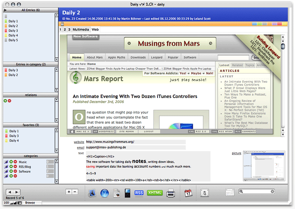Image resolution: width=295 pixels, height=209 pixels.
Task: Delete entry with minus button
Action: (x=75, y=192)
